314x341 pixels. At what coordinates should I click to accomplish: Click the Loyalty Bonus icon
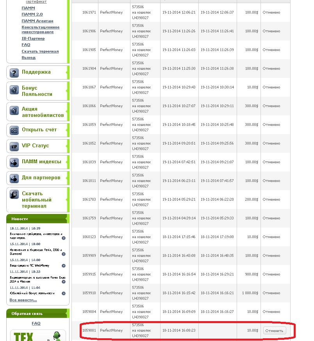[x=14, y=90]
